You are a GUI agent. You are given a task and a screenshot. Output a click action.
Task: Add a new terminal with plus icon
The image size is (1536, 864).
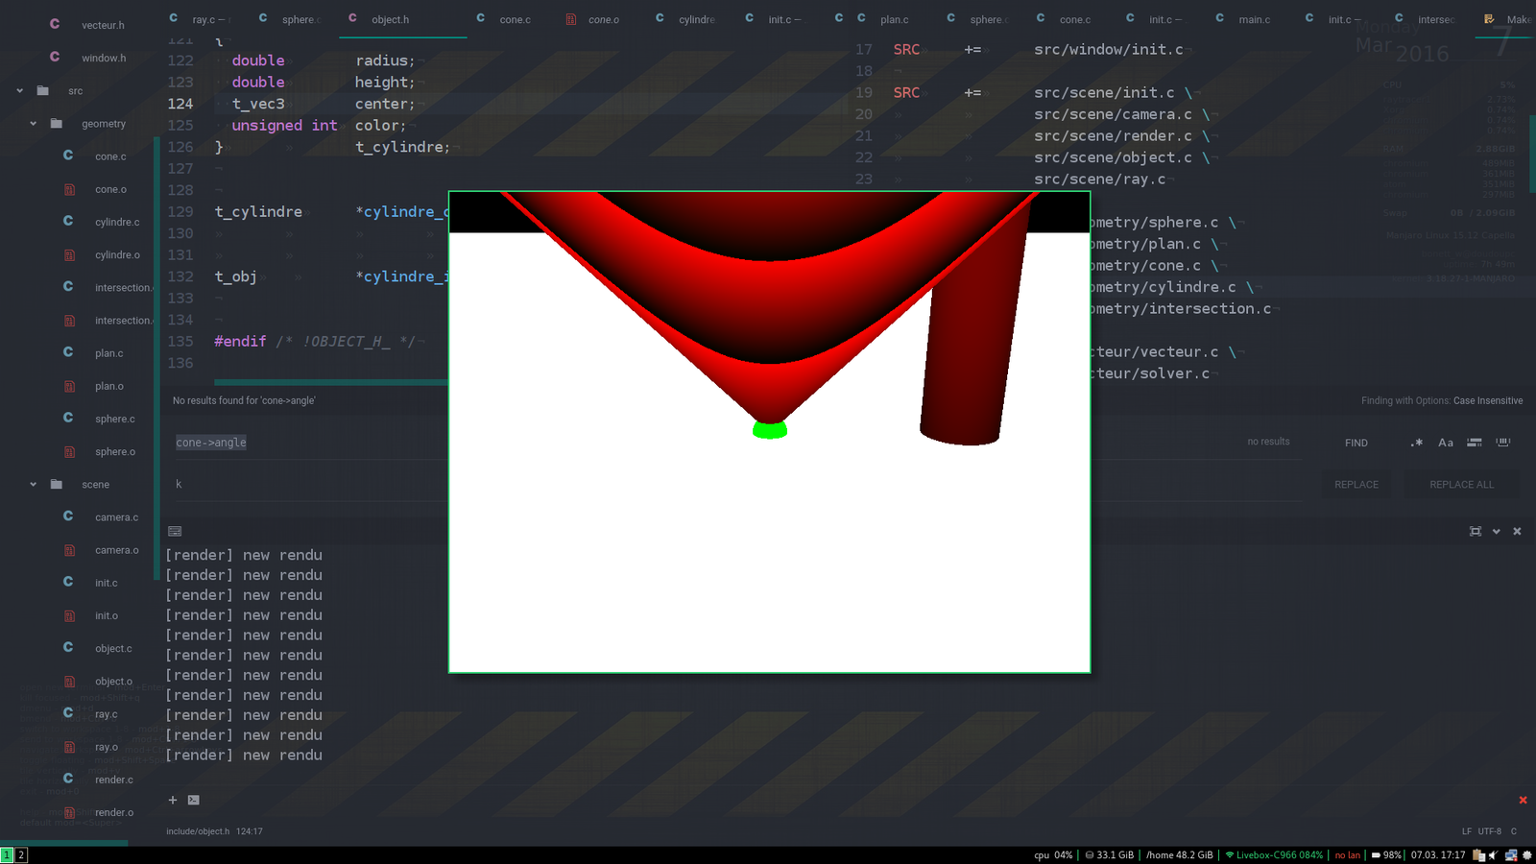click(173, 800)
